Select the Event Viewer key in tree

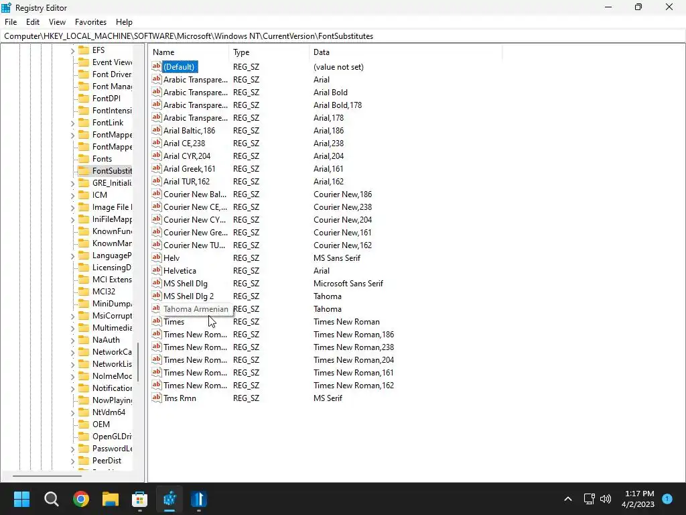pyautogui.click(x=112, y=62)
